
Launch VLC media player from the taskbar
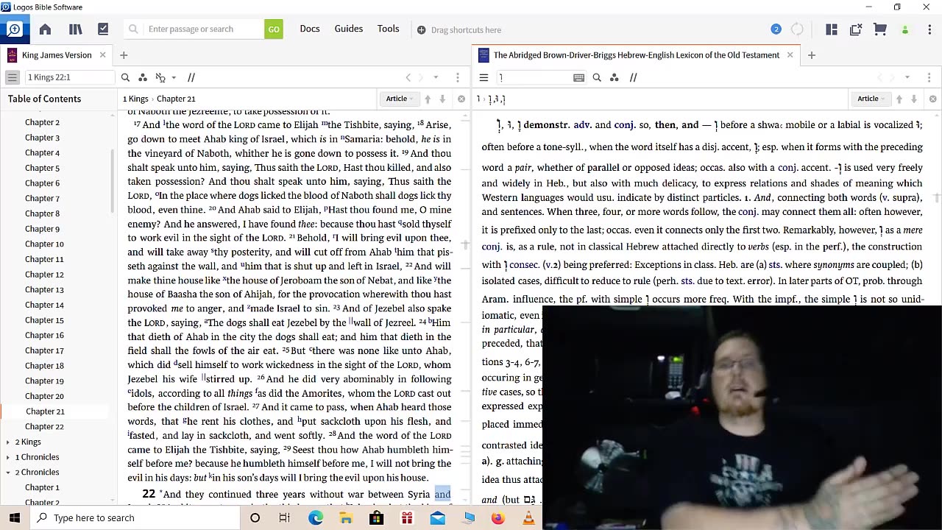(528, 518)
